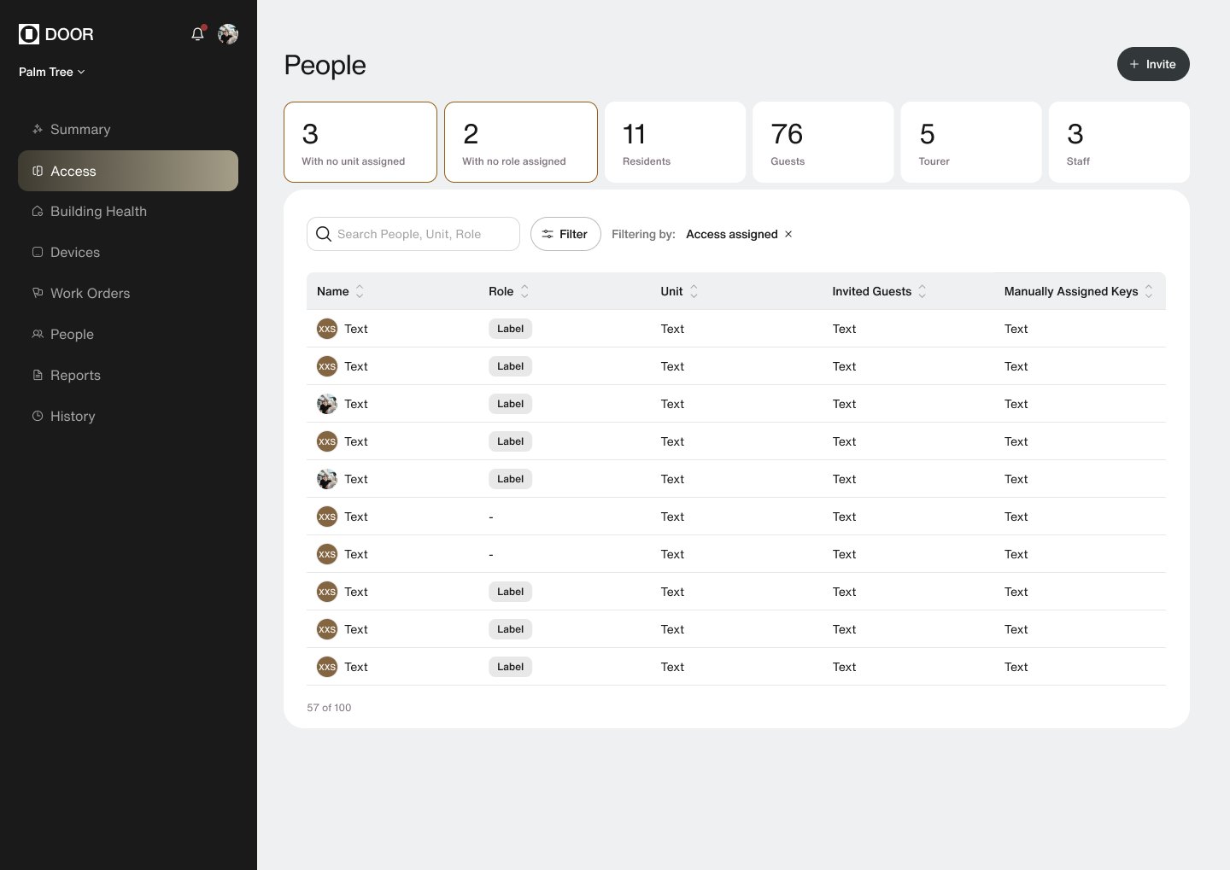Click the XXS avatar in the first row

click(327, 329)
